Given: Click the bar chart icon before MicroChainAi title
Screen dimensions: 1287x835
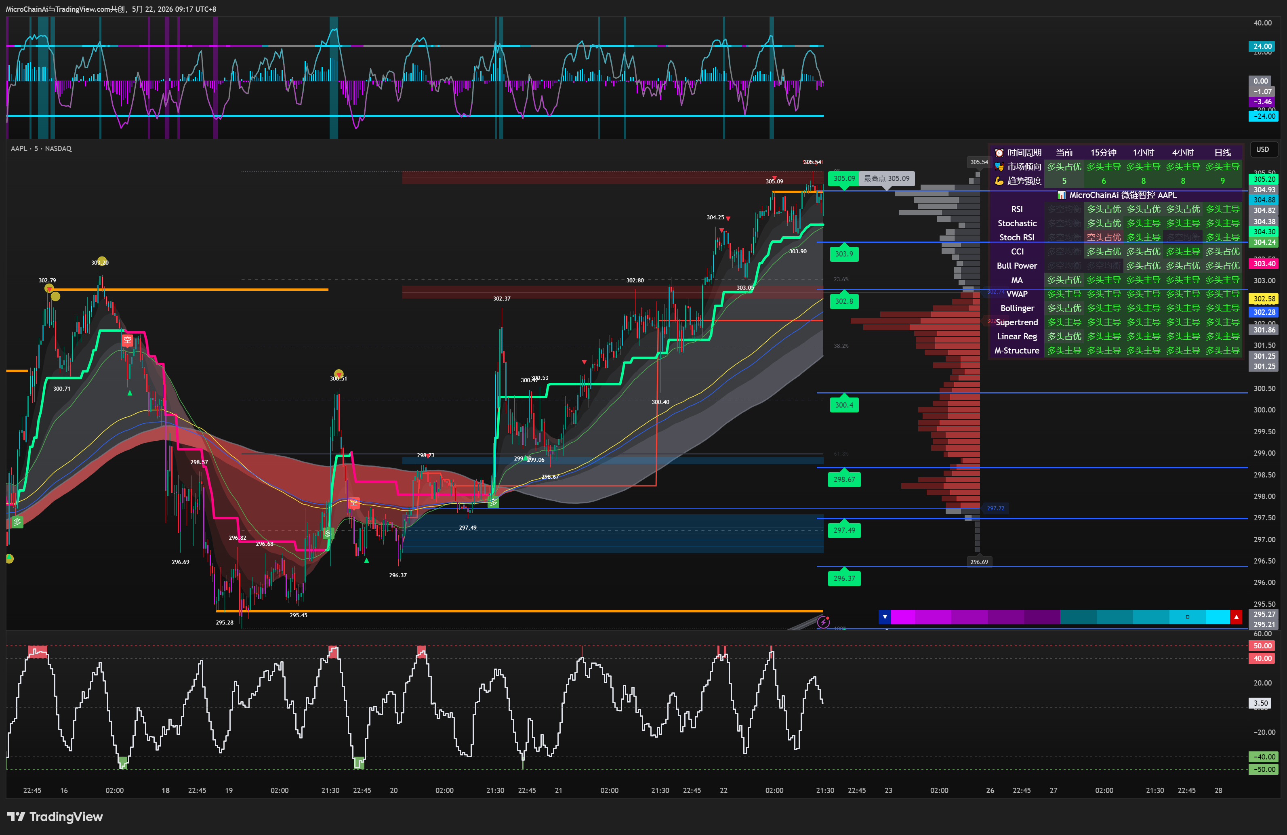Looking at the screenshot, I should [1062, 195].
